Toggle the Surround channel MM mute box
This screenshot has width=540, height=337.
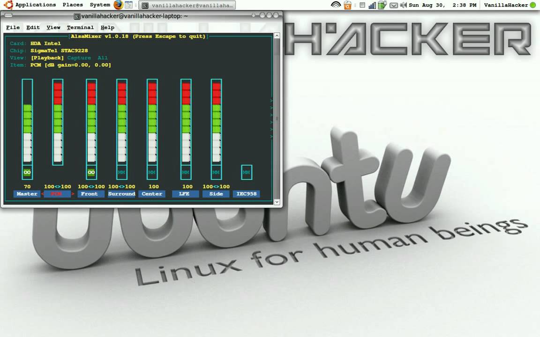121,172
